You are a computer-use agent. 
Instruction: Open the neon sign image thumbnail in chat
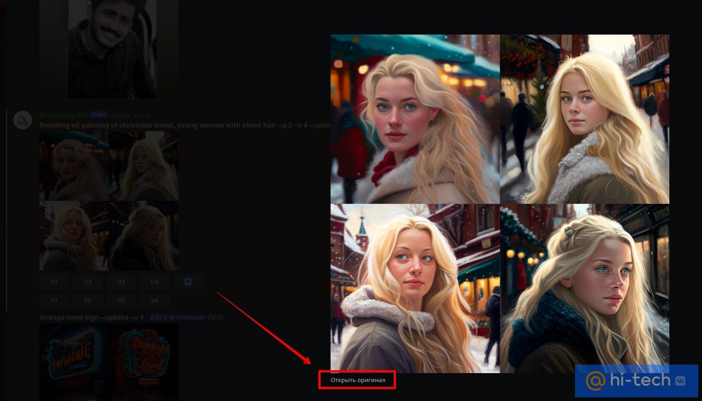(109, 362)
